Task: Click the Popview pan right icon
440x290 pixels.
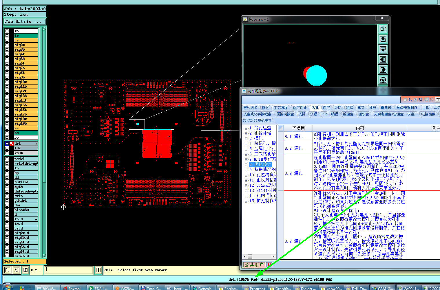Action: 383,69
